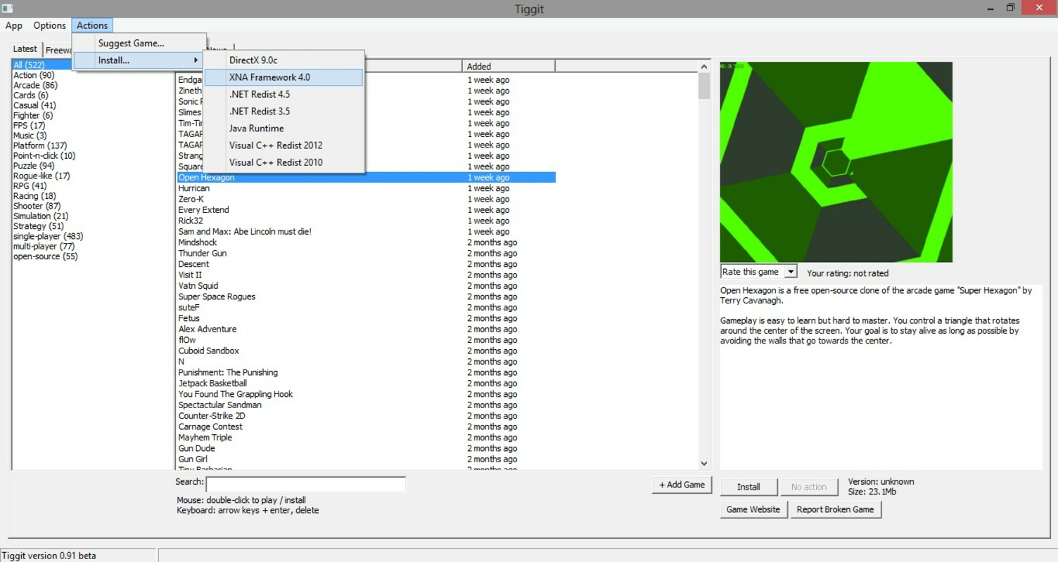Select the Cards (6) category
The width and height of the screenshot is (1058, 562).
pos(31,96)
